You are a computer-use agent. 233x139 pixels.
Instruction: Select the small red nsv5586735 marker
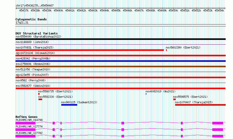click(x=39, y=94)
